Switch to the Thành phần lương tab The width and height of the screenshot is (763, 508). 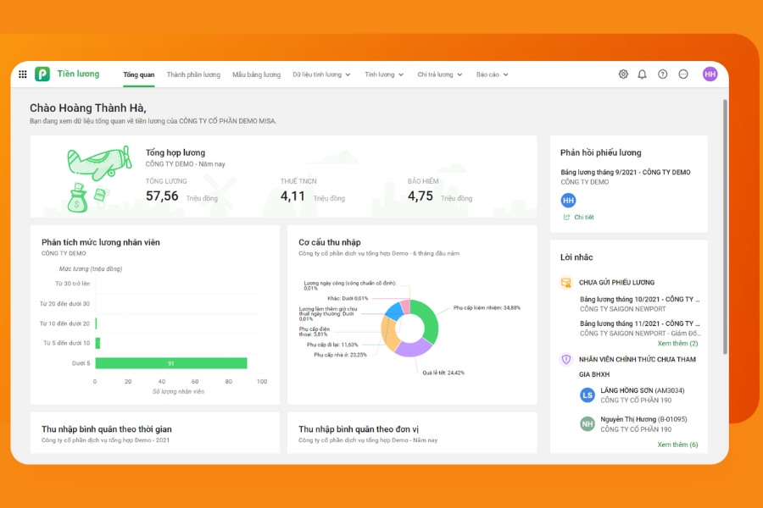(x=193, y=75)
